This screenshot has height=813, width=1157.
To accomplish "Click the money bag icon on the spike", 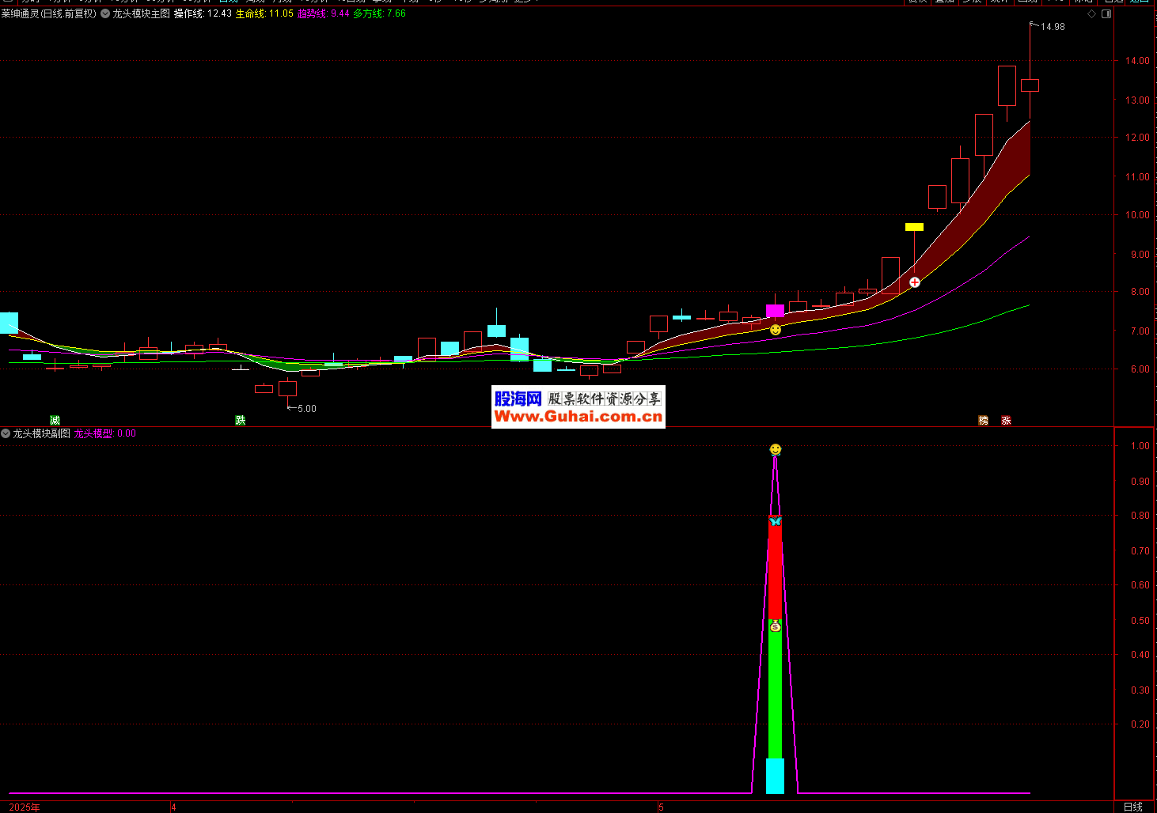I will pyautogui.click(x=776, y=626).
